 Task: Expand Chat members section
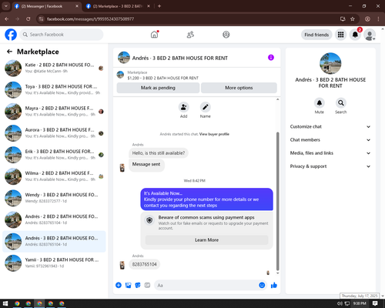point(330,140)
